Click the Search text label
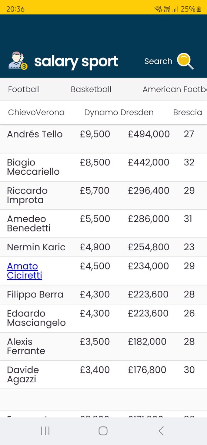207x445 pixels. (x=158, y=61)
